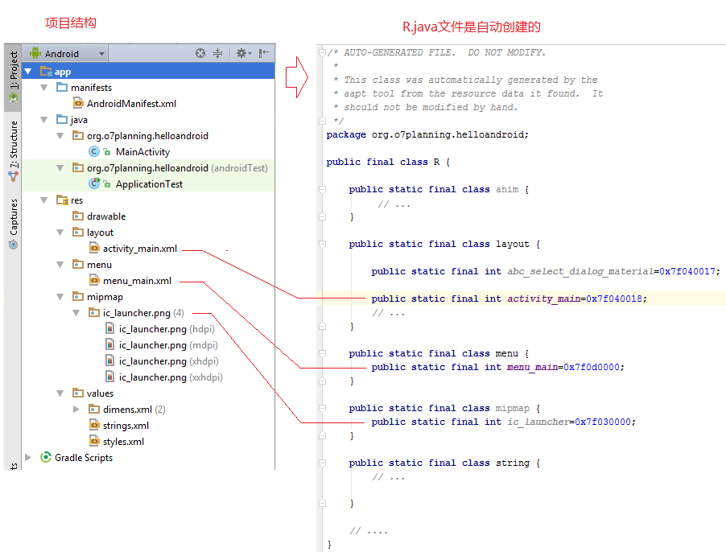Open the Captures side tab

(x=14, y=223)
